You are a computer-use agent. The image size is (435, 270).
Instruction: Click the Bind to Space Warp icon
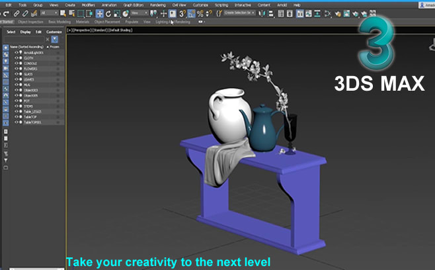(x=34, y=13)
